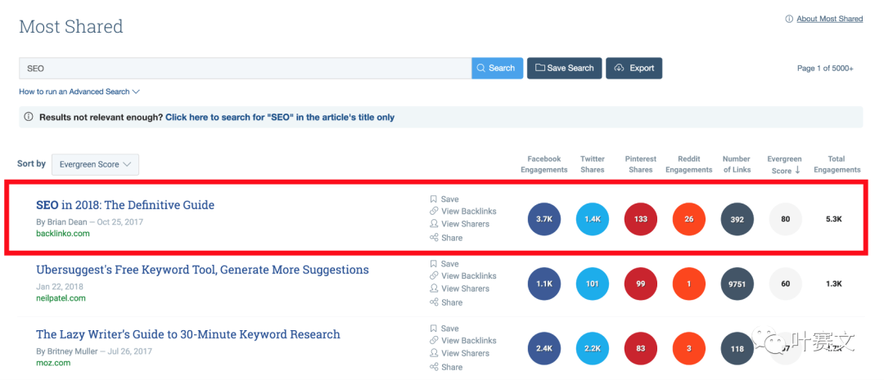Open moz.com domain link
The image size is (884, 380).
pyautogui.click(x=53, y=363)
